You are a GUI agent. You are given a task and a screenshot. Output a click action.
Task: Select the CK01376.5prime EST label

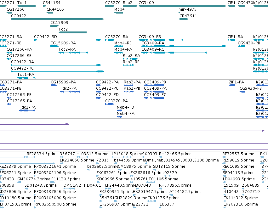pos(163,198)
